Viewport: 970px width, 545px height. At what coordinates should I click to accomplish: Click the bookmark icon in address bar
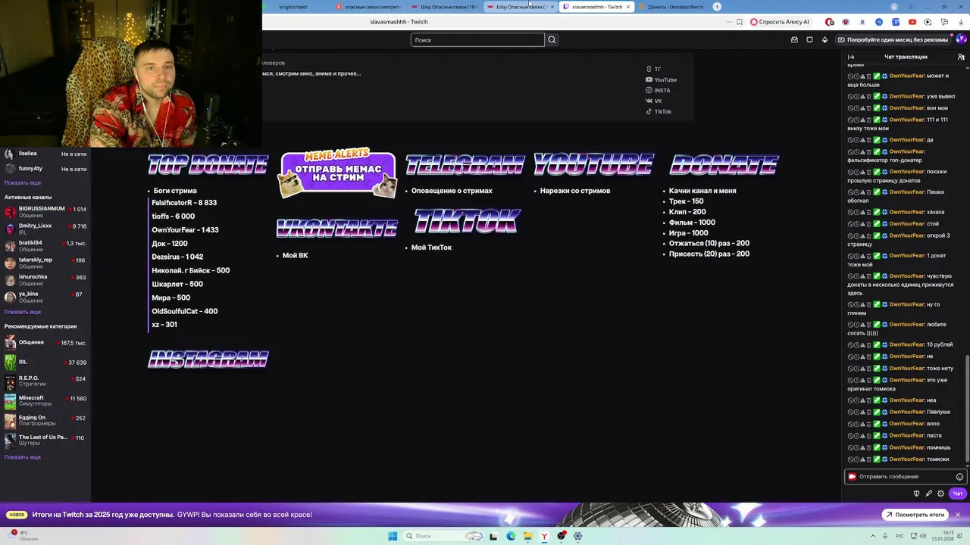tap(740, 22)
